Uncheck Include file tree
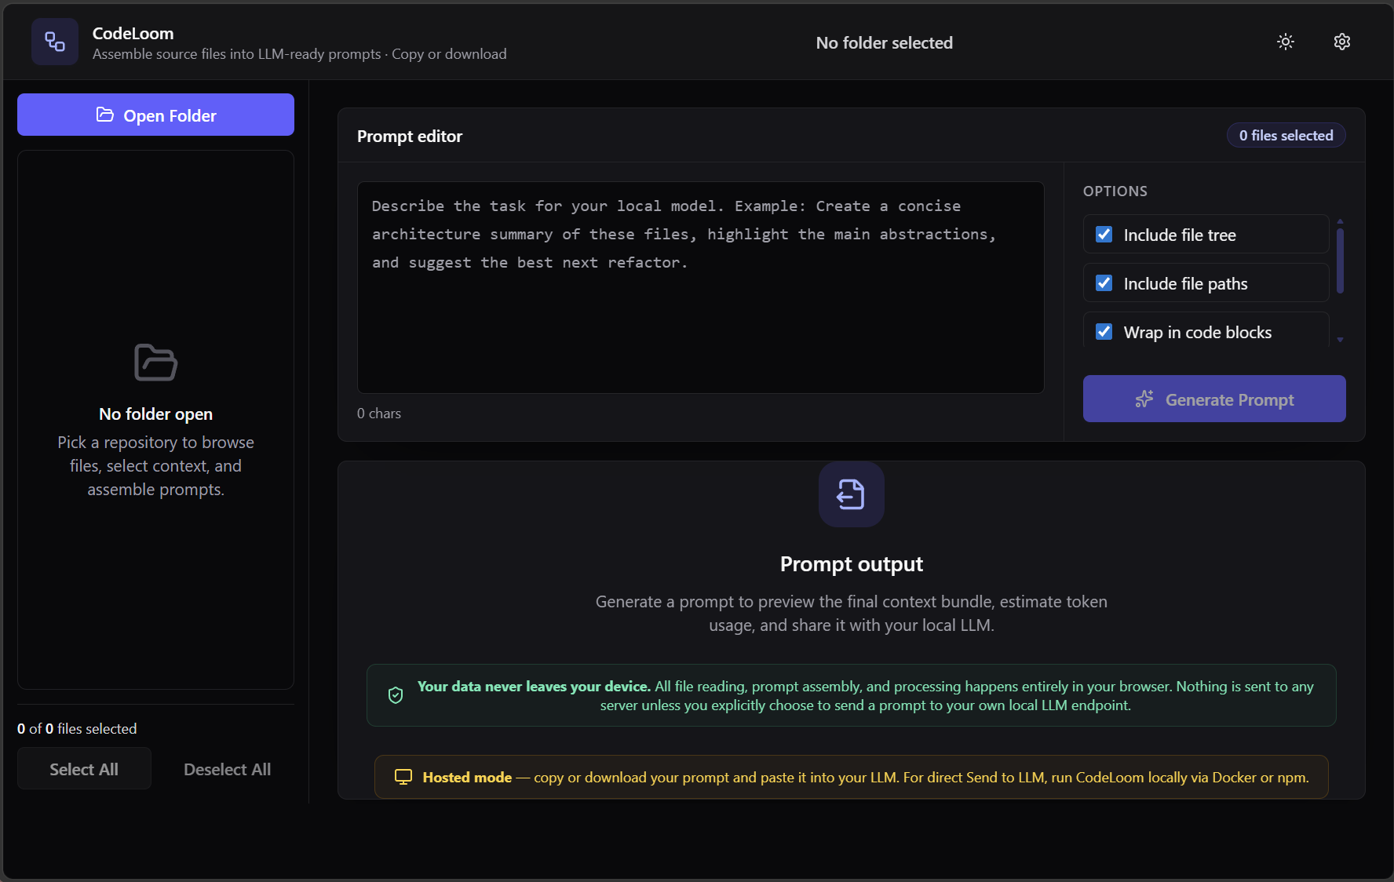This screenshot has width=1394, height=882. [1104, 234]
